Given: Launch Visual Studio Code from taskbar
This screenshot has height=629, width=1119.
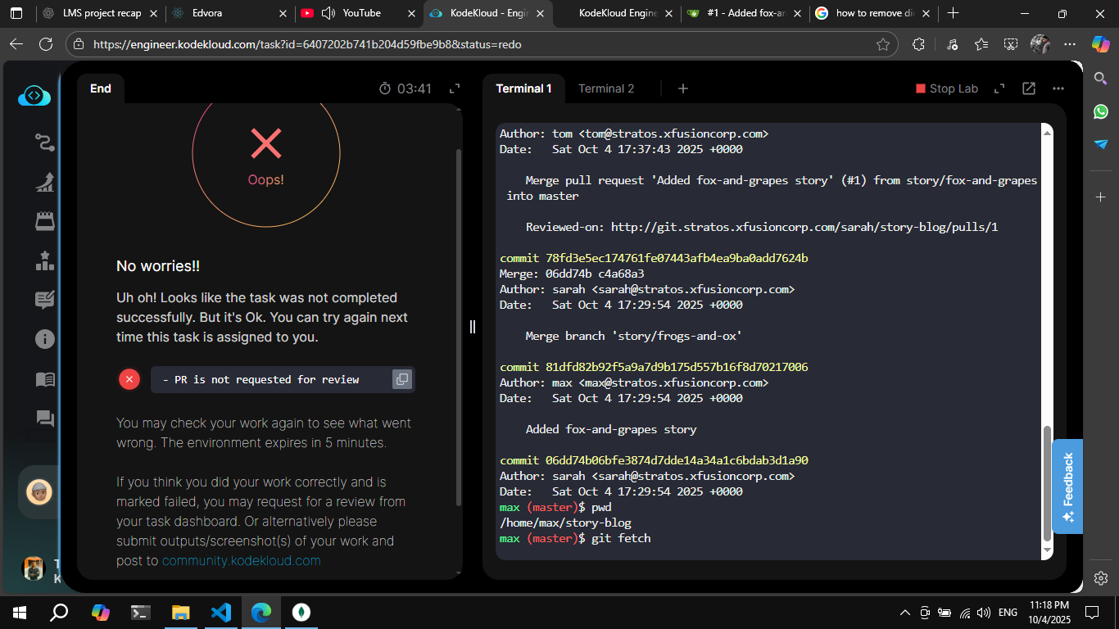Looking at the screenshot, I should click(220, 612).
